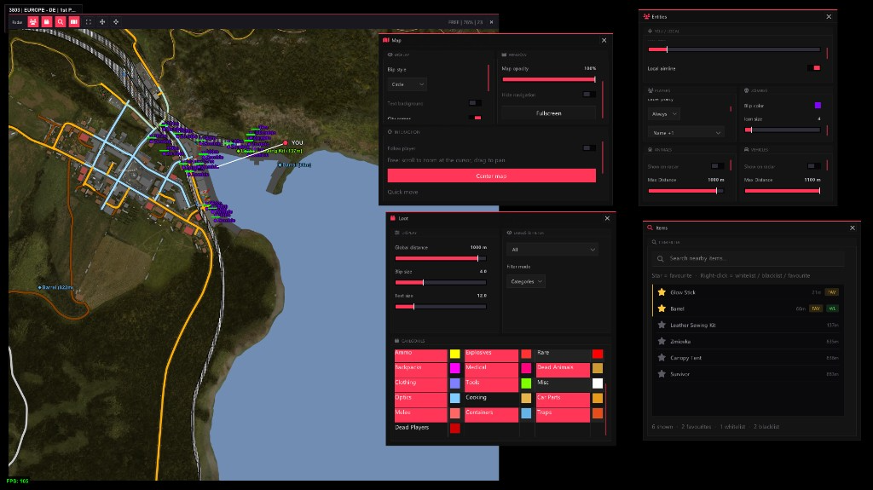Image resolution: width=873 pixels, height=490 pixels.
Task: Toggle the Entities panel icon in radar toolbar
Action: point(33,21)
